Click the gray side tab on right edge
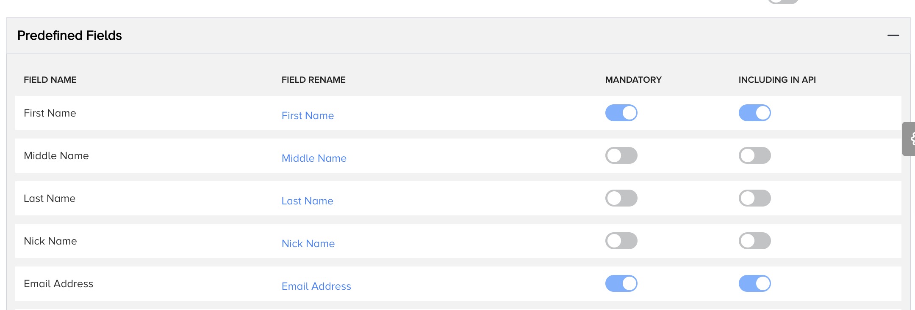Image resolution: width=915 pixels, height=310 pixels. [x=909, y=139]
